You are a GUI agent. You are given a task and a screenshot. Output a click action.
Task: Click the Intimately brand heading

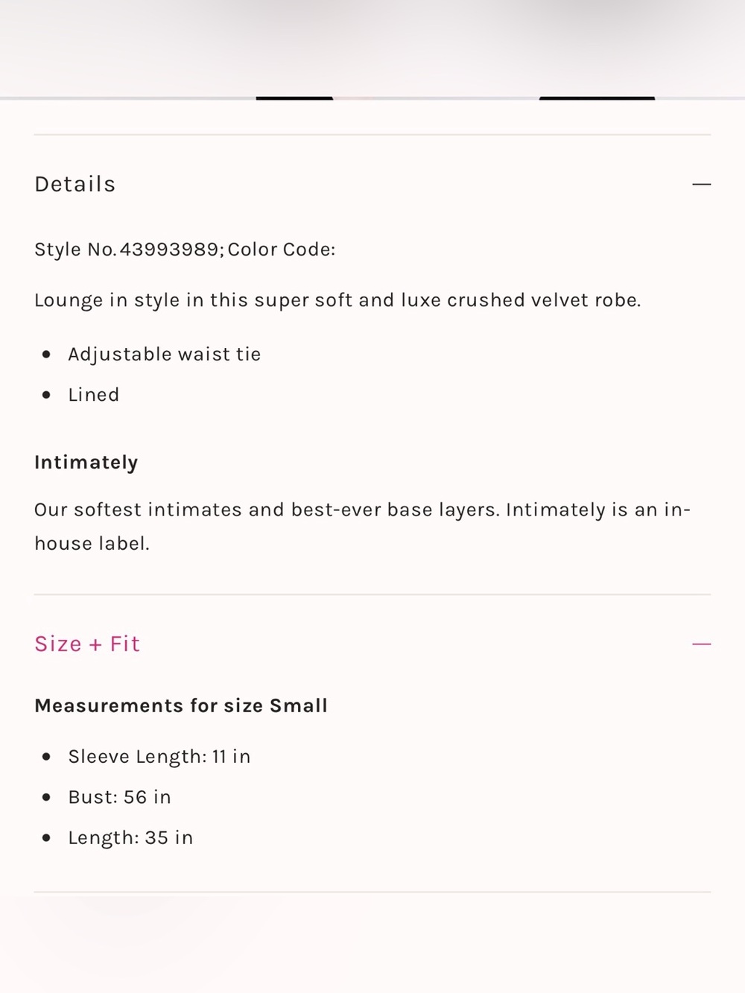click(86, 463)
